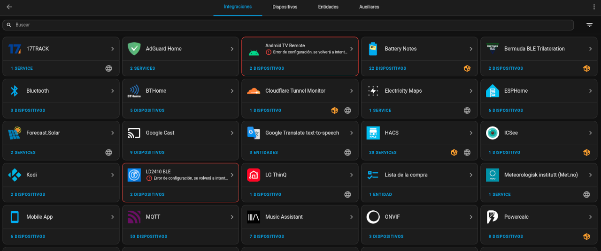
Task: Click the Google Translate icon
Action: 254,133
